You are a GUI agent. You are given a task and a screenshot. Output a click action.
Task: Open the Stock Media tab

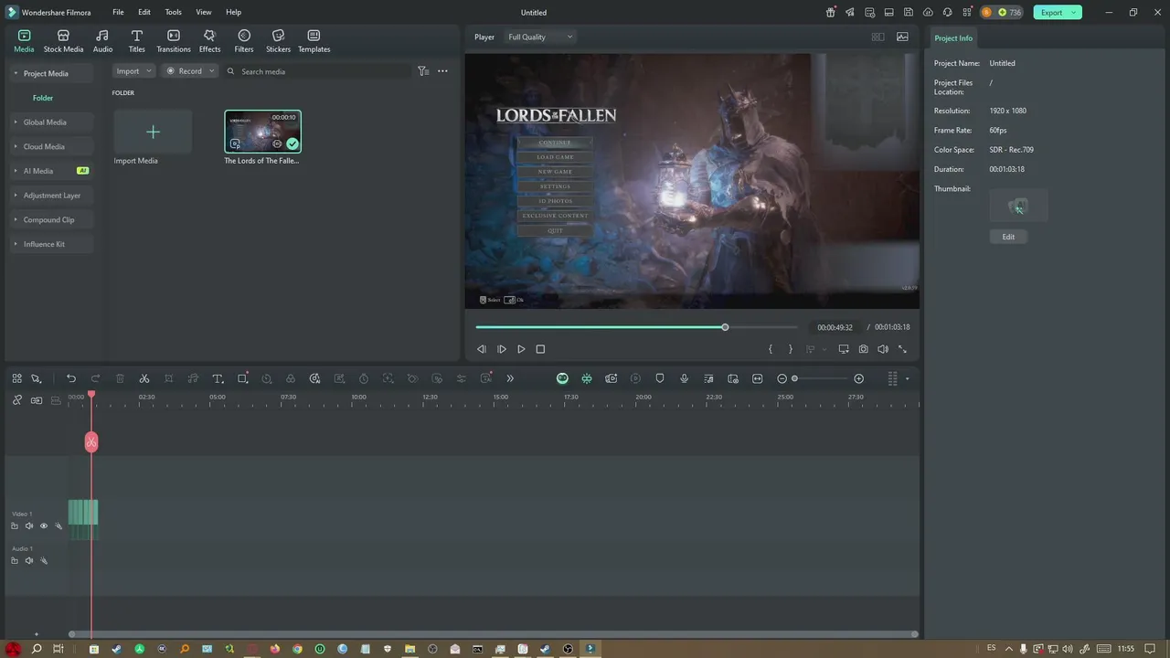(x=63, y=41)
